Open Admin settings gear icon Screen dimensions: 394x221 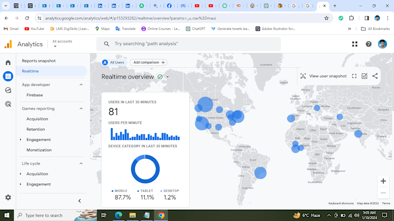coord(8,197)
